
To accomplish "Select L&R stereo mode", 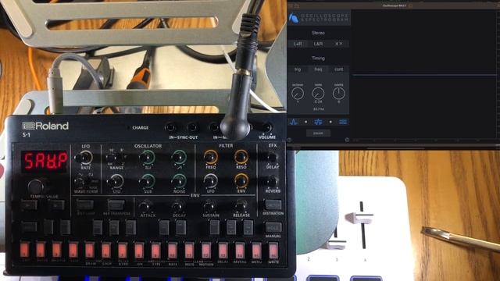I will tap(318, 44).
